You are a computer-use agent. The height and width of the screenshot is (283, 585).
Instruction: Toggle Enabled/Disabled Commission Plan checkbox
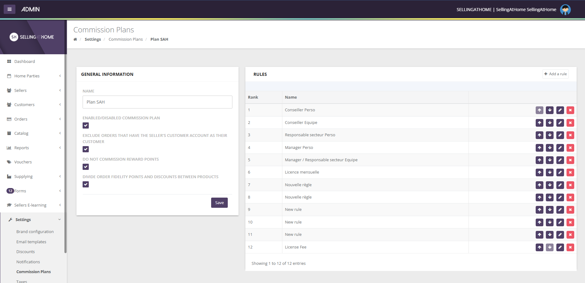(86, 125)
